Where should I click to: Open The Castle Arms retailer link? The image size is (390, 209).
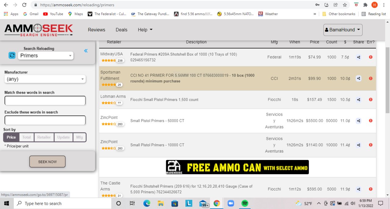pyautogui.click(x=110, y=186)
